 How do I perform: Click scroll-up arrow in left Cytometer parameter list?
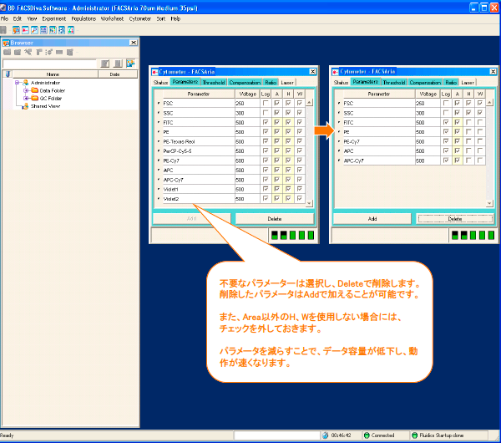tap(309, 102)
